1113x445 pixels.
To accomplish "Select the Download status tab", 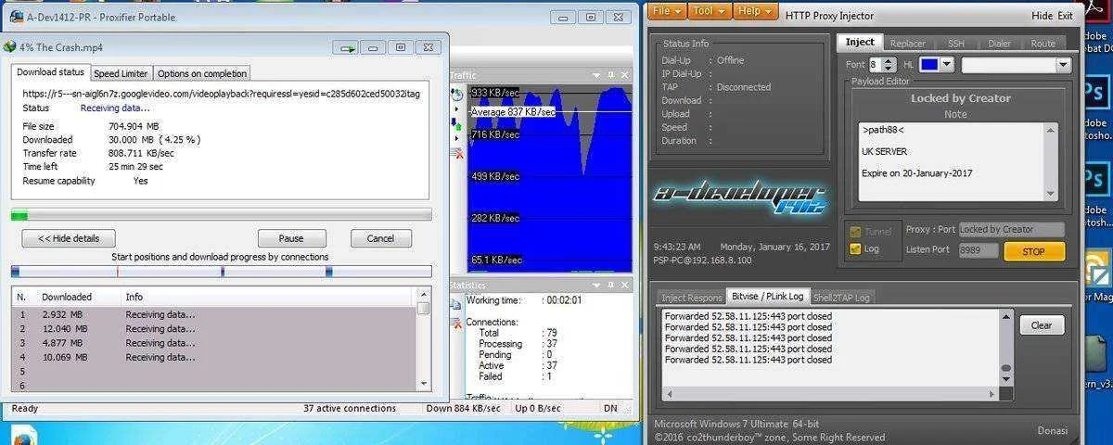I will pos(50,72).
